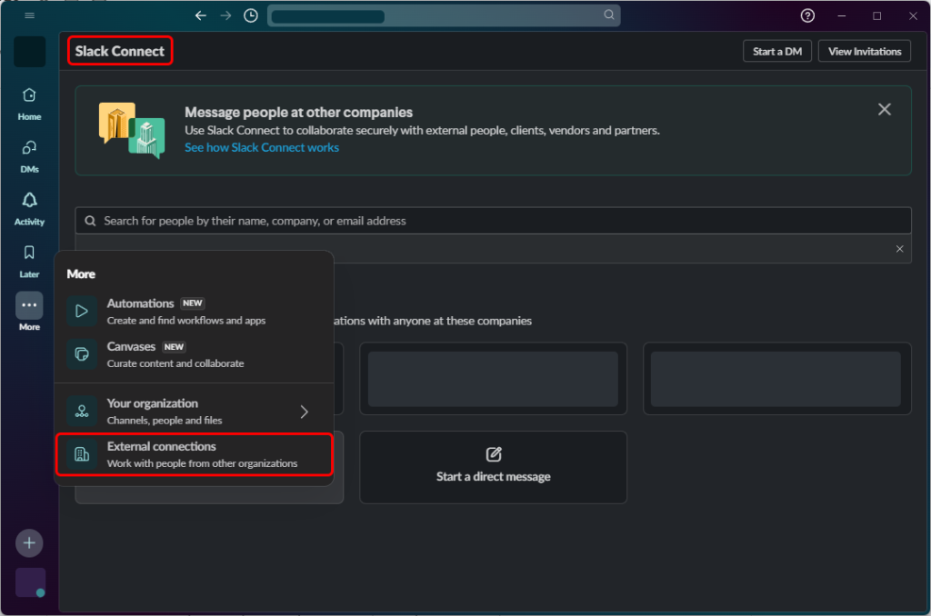Click the search people by name field

click(x=491, y=221)
